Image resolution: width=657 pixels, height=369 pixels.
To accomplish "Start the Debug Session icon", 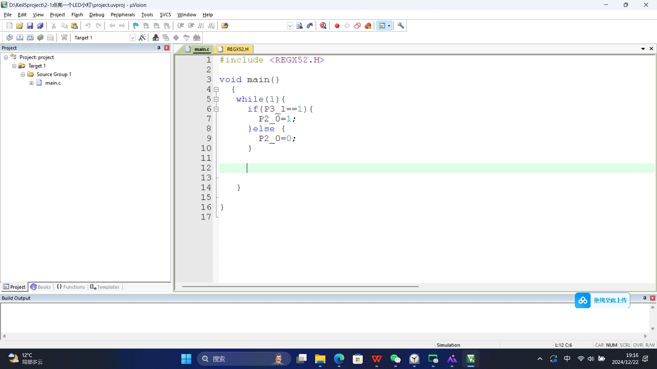I will pyautogui.click(x=323, y=26).
